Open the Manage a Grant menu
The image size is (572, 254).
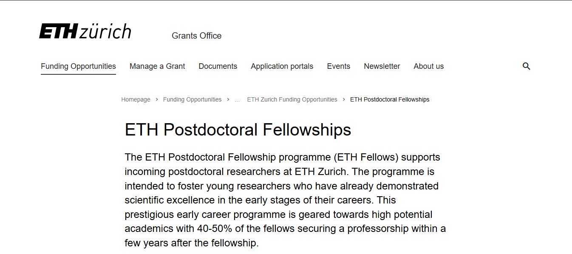157,66
